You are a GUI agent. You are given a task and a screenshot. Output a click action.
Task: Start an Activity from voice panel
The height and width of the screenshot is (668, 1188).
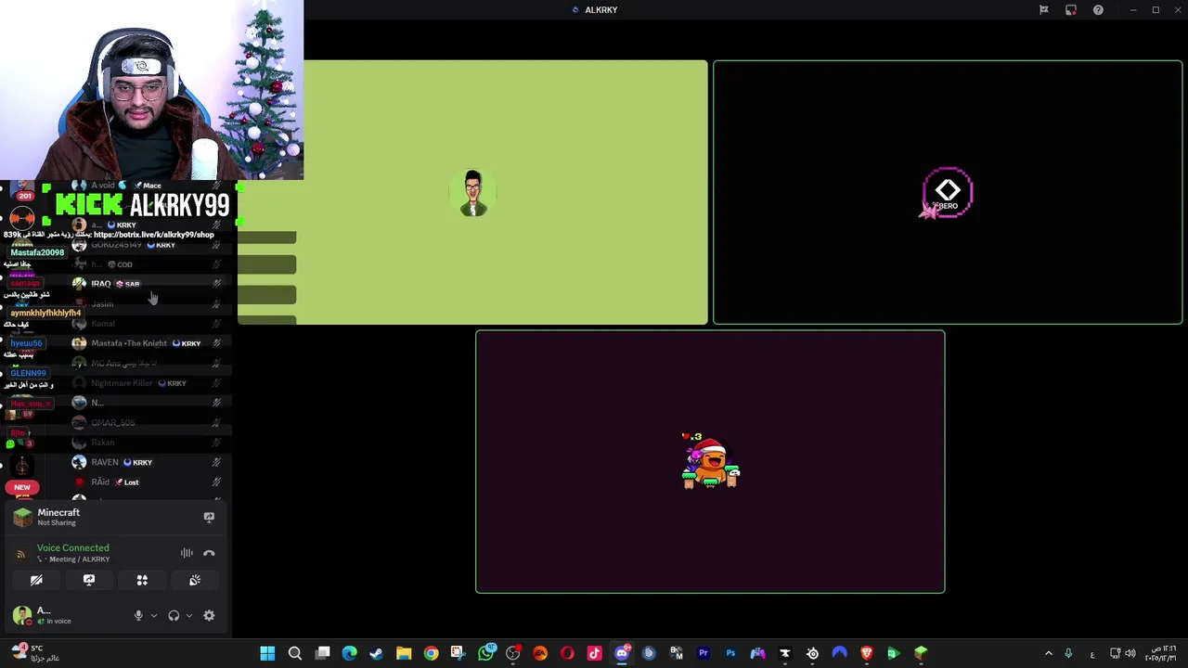coord(142,580)
